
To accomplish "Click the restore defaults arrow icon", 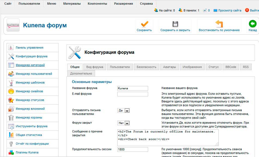I will pyautogui.click(x=219, y=24).
